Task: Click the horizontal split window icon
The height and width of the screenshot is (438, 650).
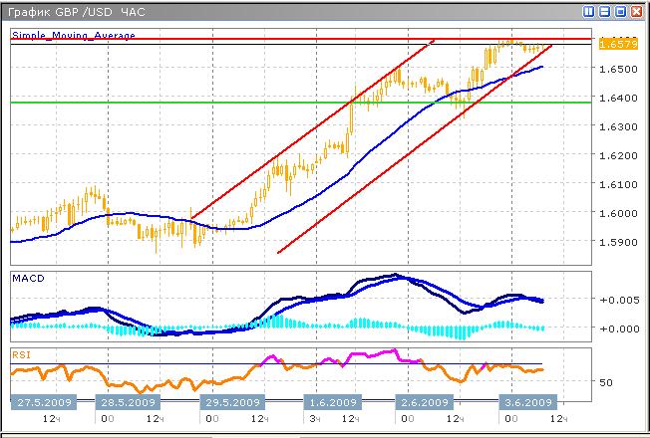Action: tap(604, 11)
